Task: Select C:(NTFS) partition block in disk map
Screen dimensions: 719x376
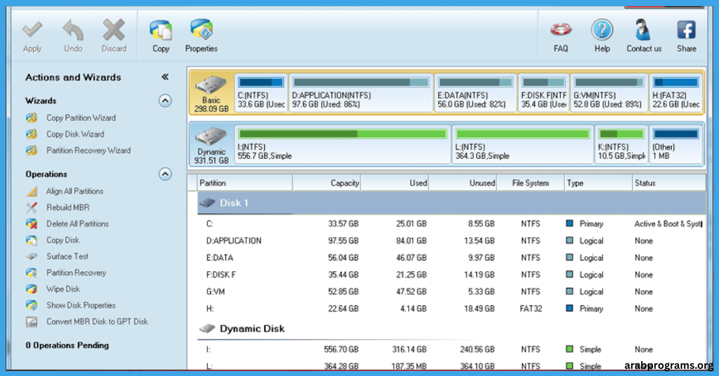Action: 261,93
